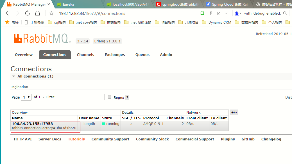292x164 pixels.
Task: Open the Plugins footer link
Action: (x=228, y=139)
